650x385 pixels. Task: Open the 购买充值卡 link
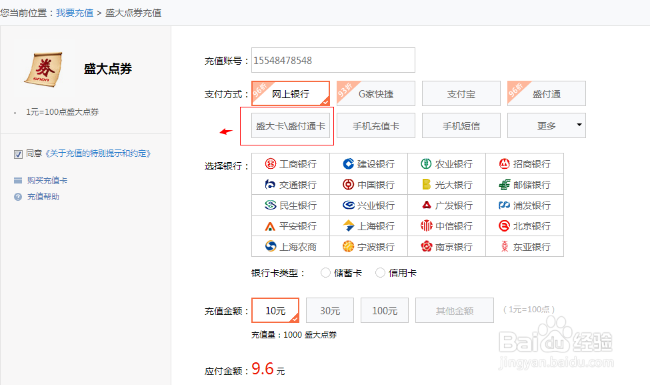(x=47, y=180)
